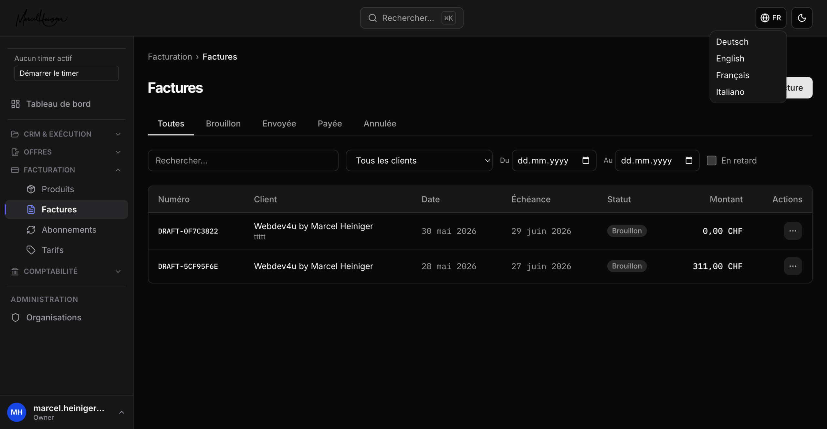The height and width of the screenshot is (429, 827).
Task: Switch to the Toutes tab
Action: pyautogui.click(x=171, y=123)
